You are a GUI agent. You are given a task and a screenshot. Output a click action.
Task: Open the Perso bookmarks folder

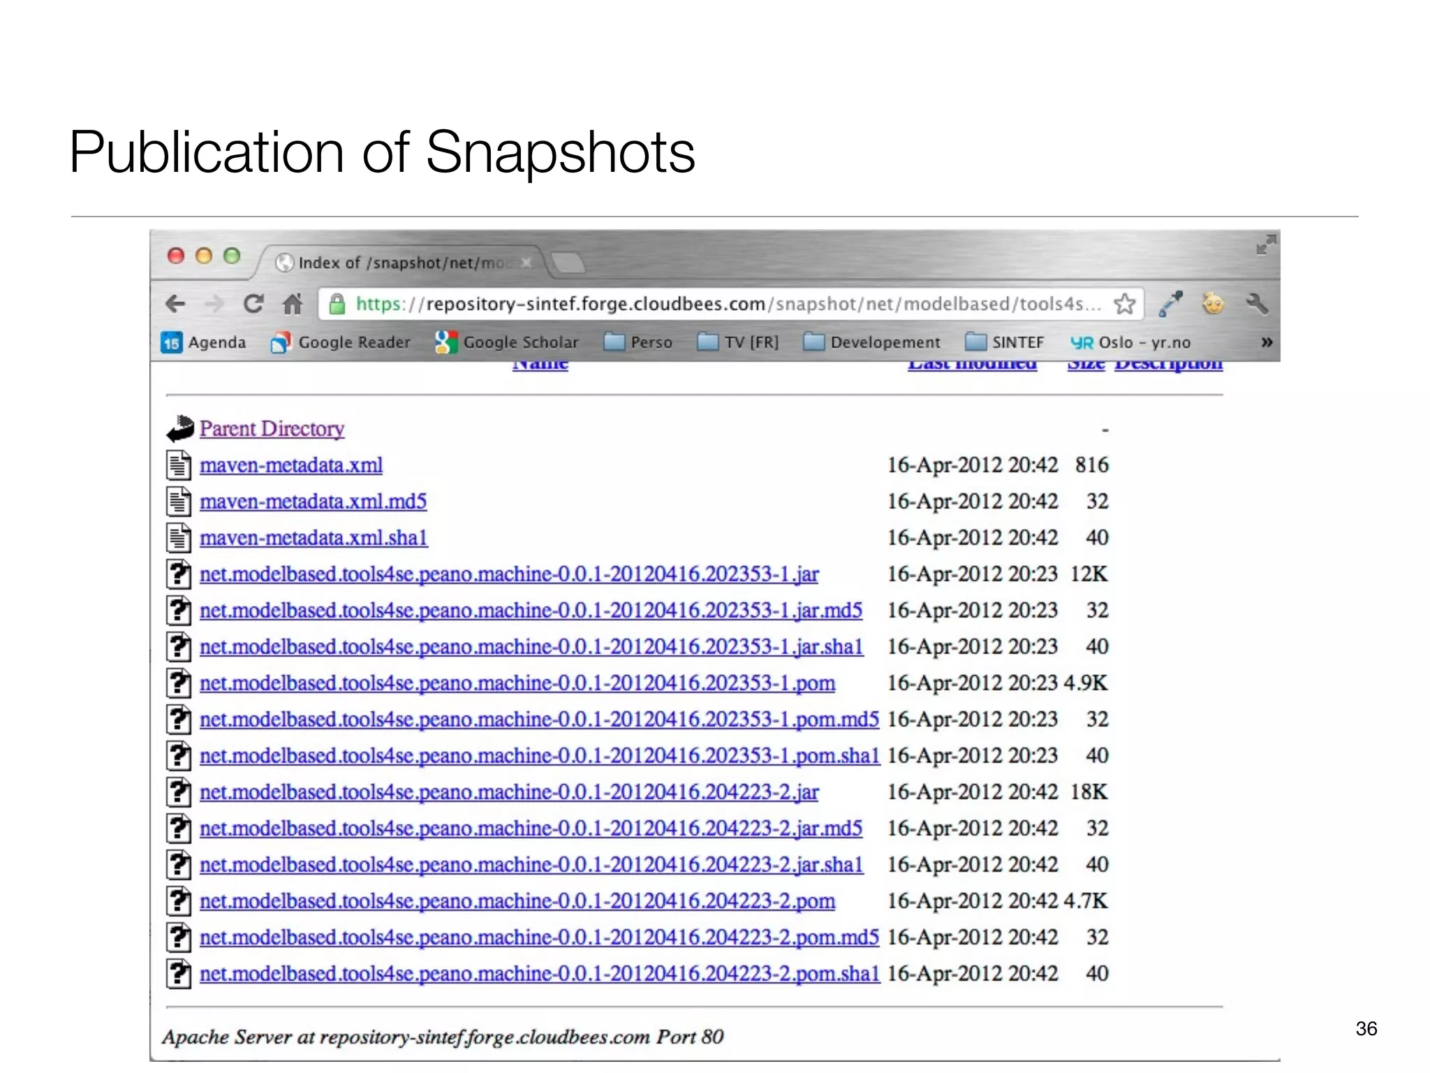point(638,342)
